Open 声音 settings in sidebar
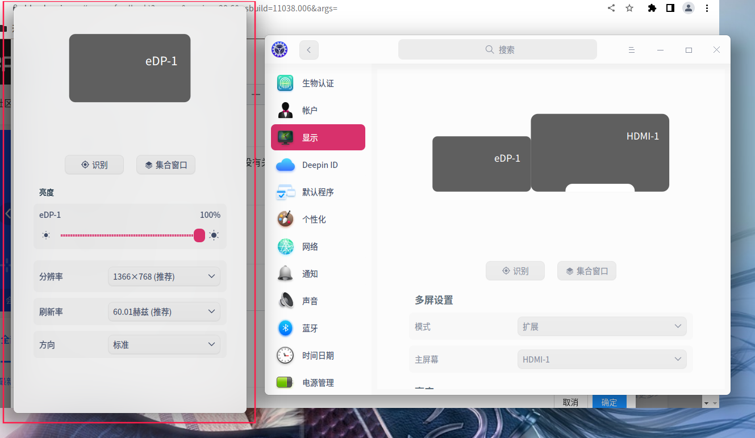Image resolution: width=755 pixels, height=438 pixels. [x=310, y=301]
